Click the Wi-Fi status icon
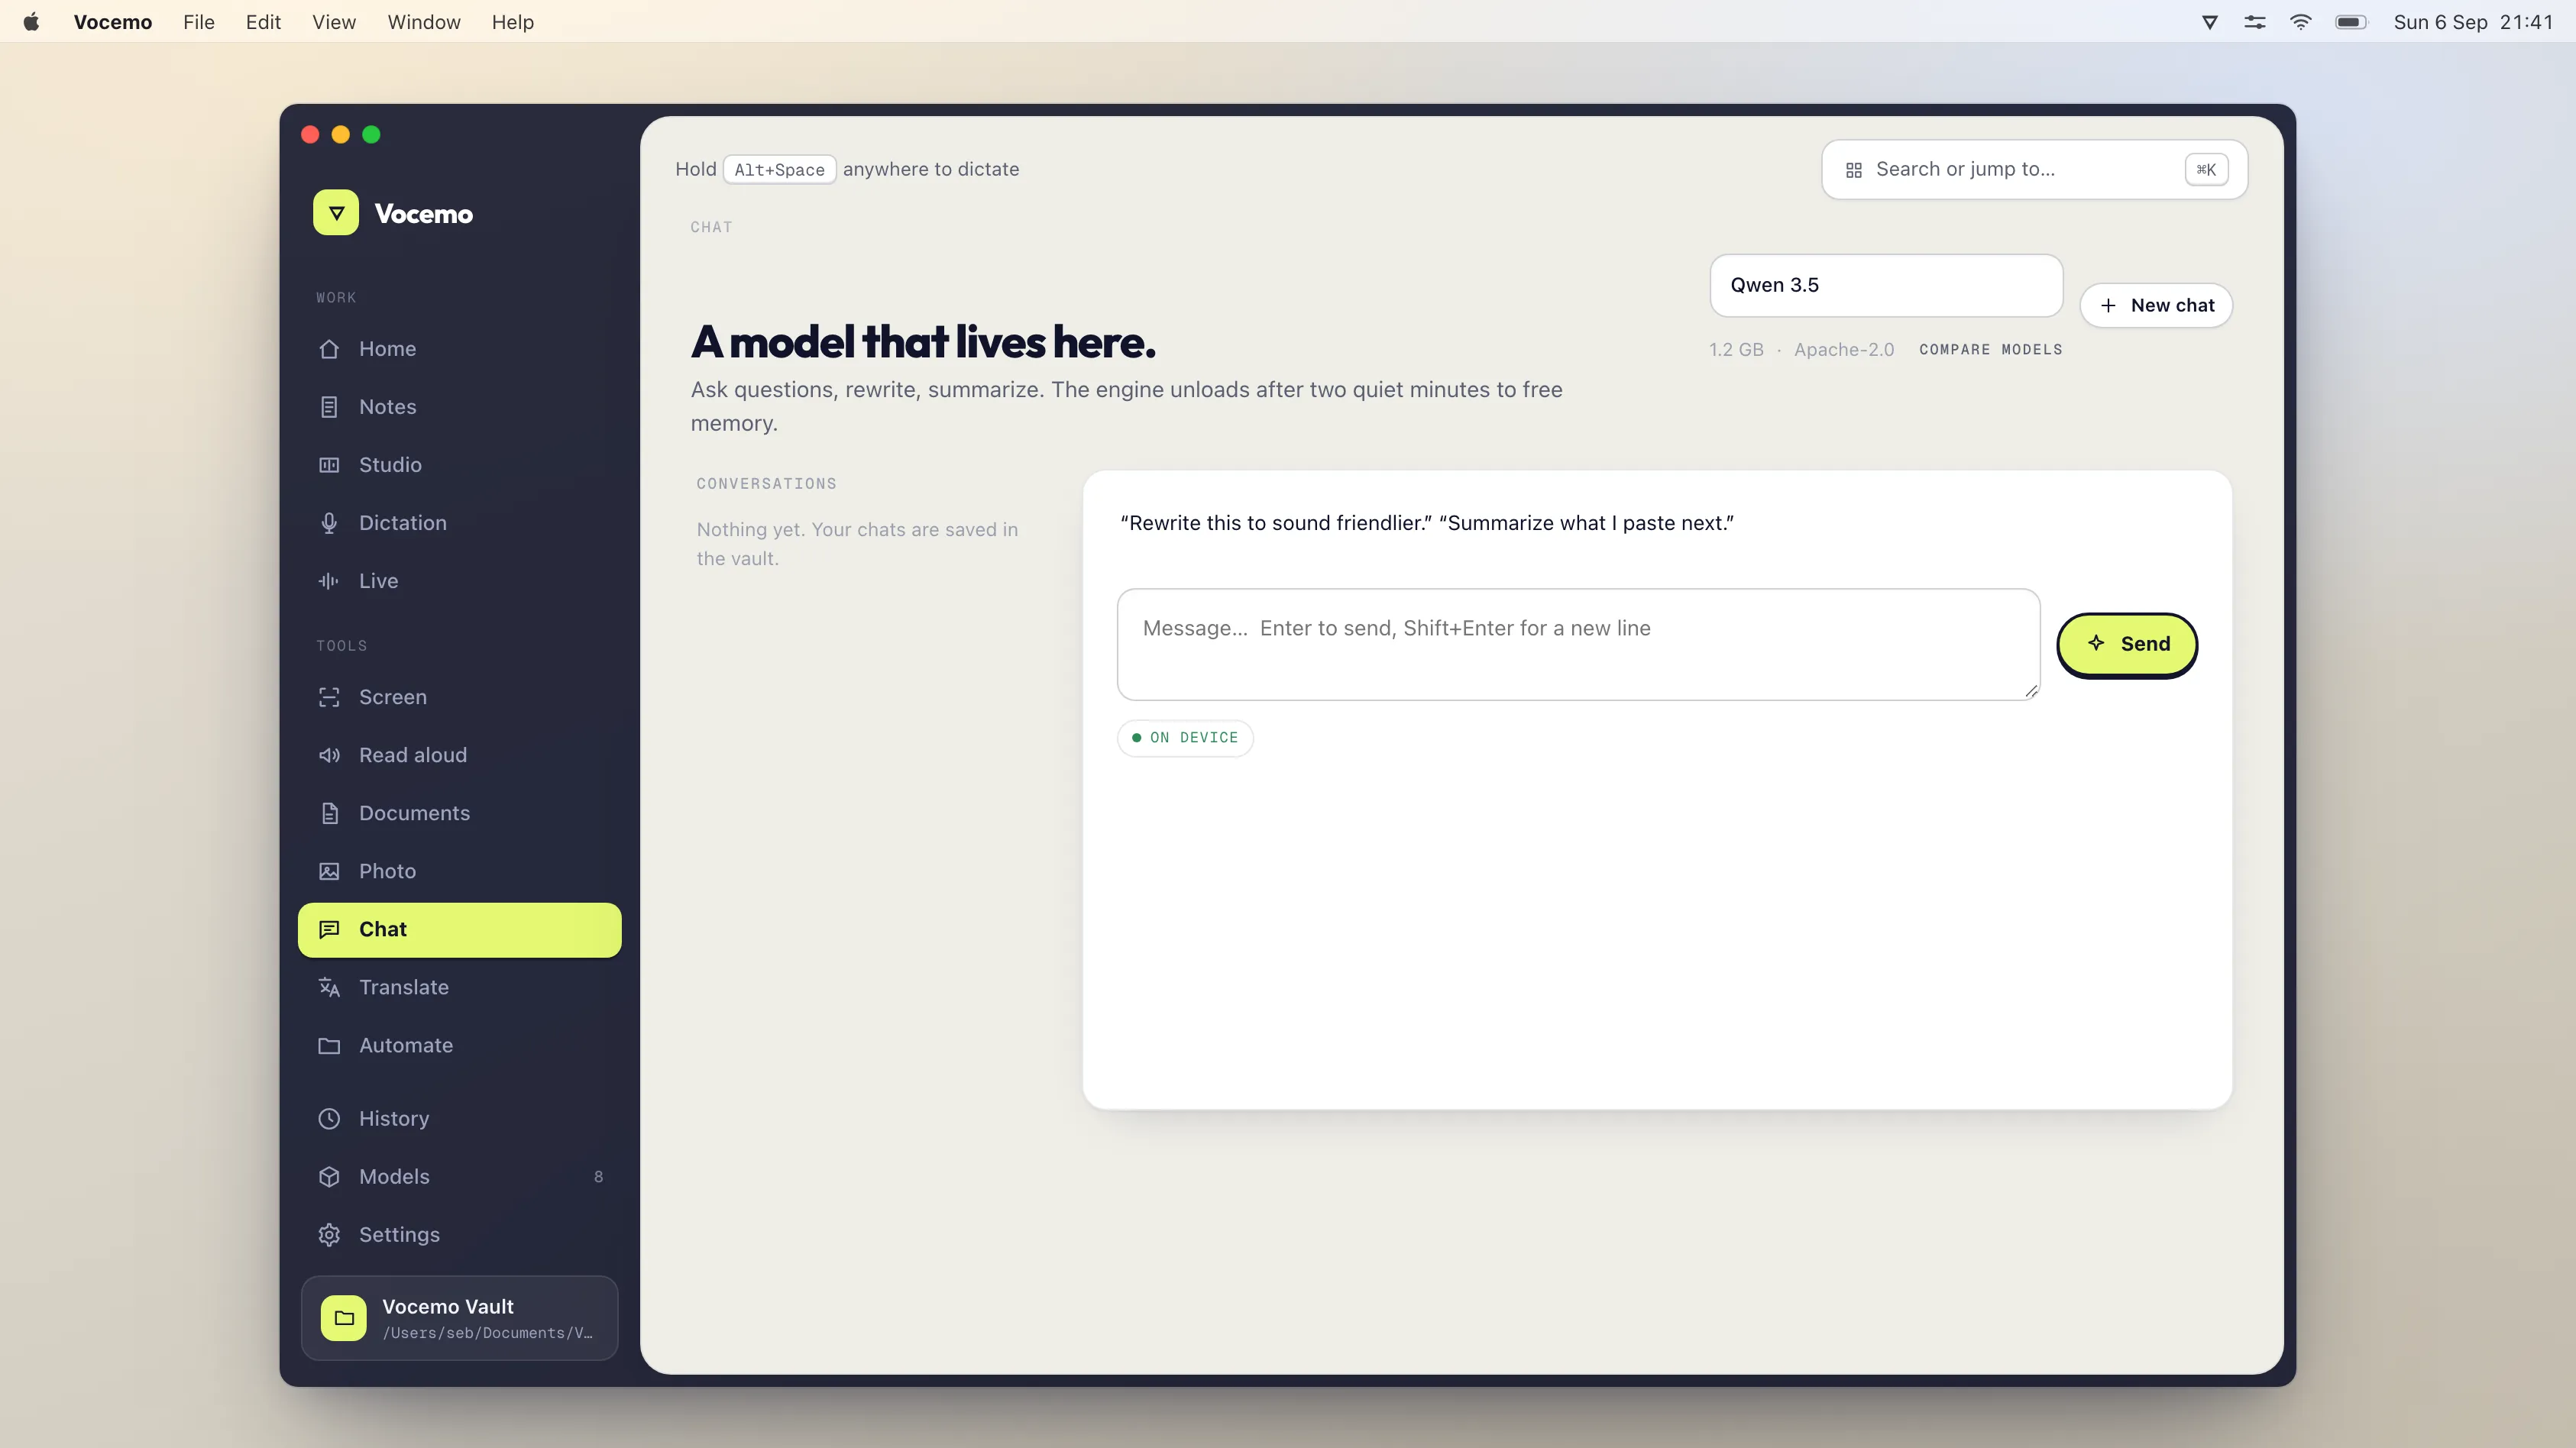The width and height of the screenshot is (2576, 1448). click(2301, 22)
